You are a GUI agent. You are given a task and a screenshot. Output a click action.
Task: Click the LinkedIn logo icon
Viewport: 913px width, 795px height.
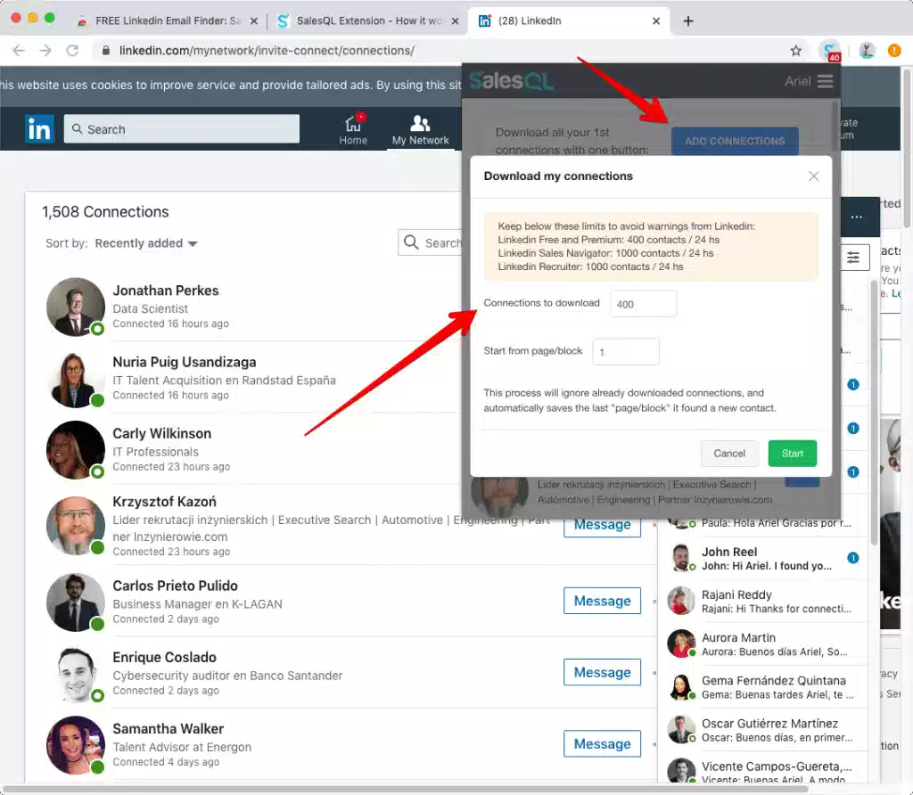pyautogui.click(x=39, y=128)
